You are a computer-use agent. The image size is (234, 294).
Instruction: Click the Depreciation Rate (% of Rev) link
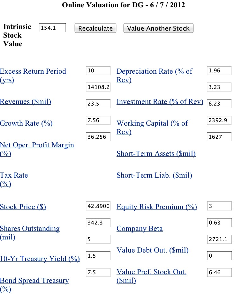tap(155, 71)
